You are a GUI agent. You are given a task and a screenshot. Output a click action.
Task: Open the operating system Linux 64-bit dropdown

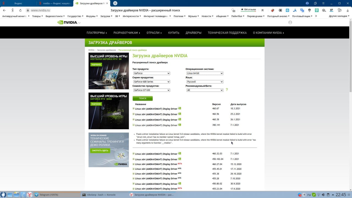click(x=205, y=73)
